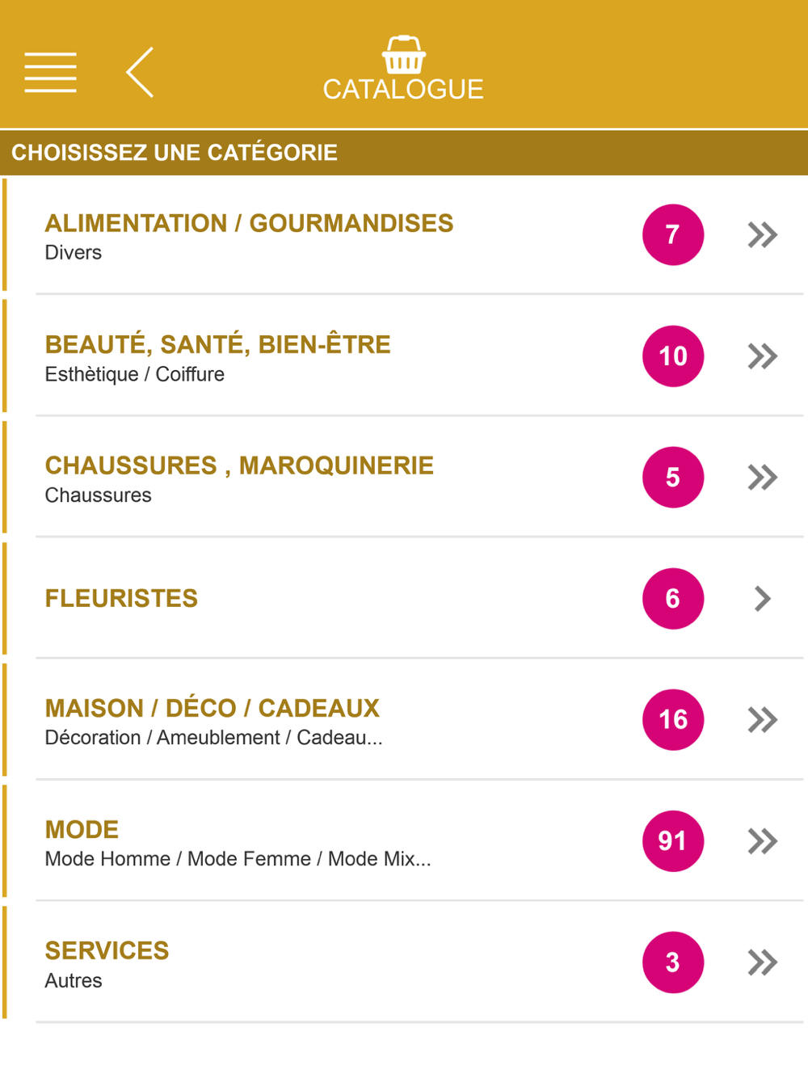Expand Chaussures, Maroquinerie double chevron
The width and height of the screenshot is (808, 1078).
(763, 477)
